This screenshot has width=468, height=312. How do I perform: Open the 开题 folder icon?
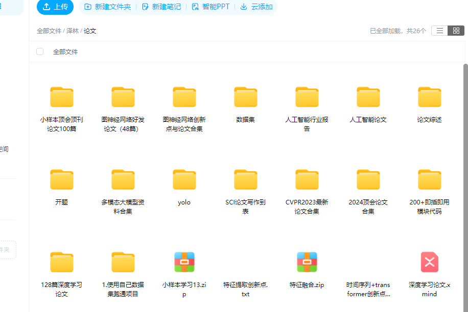[x=62, y=179]
